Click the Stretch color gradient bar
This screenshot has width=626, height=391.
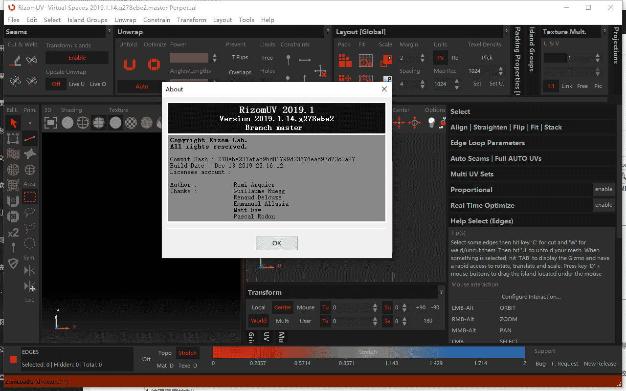(368, 352)
